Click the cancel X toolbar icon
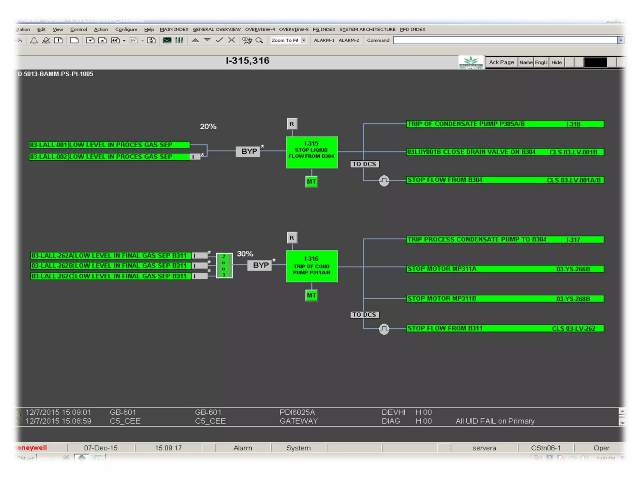 [x=232, y=40]
